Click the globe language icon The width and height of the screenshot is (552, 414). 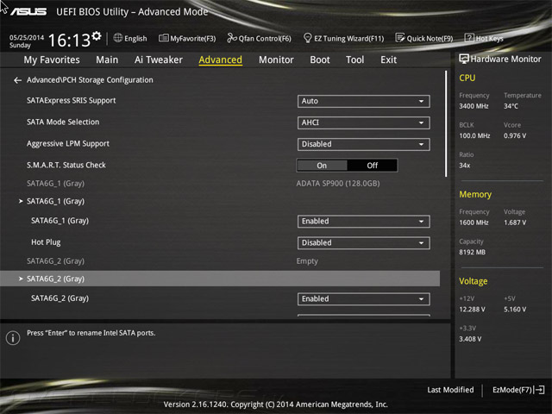pyautogui.click(x=118, y=38)
